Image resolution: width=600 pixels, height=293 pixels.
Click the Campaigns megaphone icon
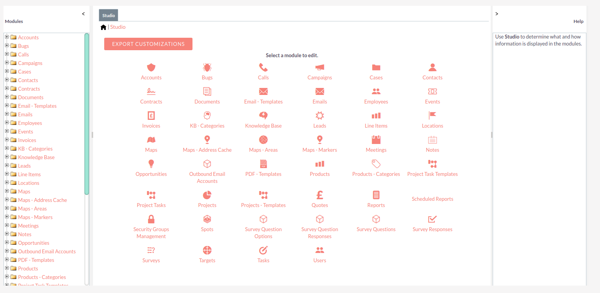point(319,67)
